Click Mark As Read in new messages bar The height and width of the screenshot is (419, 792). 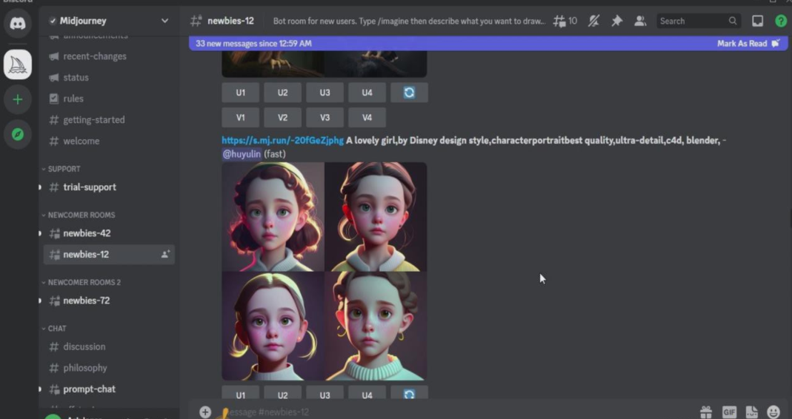click(x=747, y=44)
